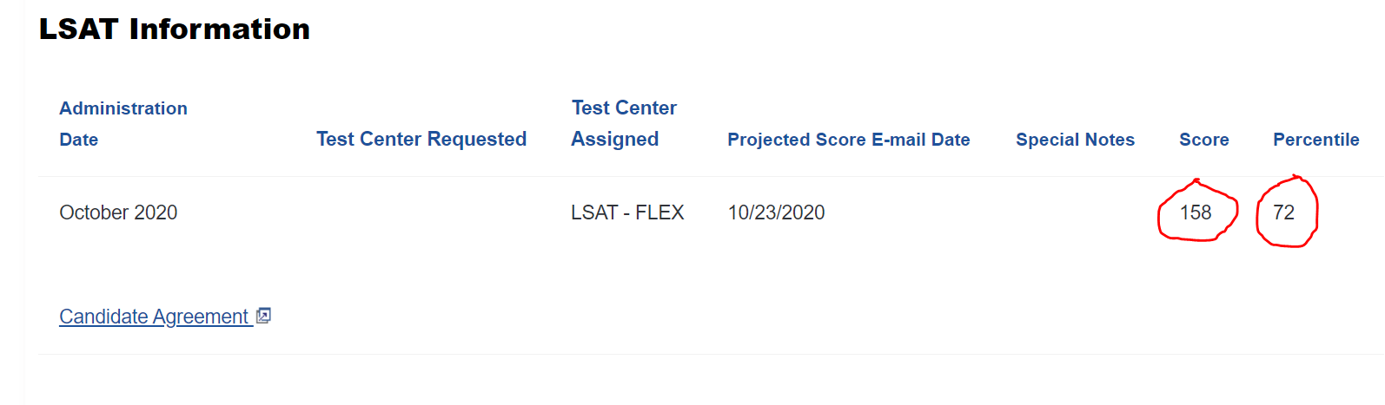Click the empty Test Center Requested cell
1385x405 pixels.
tap(421, 212)
